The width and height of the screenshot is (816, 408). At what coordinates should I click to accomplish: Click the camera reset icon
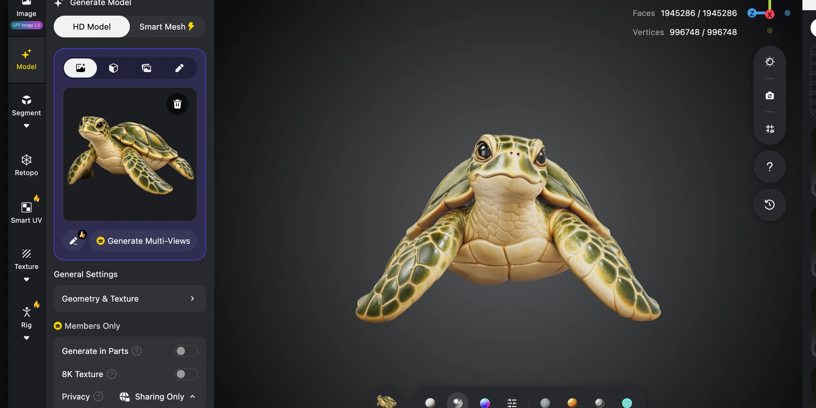click(x=770, y=96)
